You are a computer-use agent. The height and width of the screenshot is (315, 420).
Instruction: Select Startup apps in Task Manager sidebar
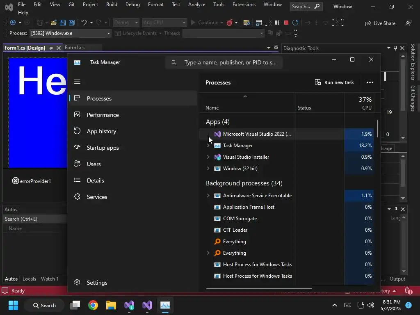(133, 148)
